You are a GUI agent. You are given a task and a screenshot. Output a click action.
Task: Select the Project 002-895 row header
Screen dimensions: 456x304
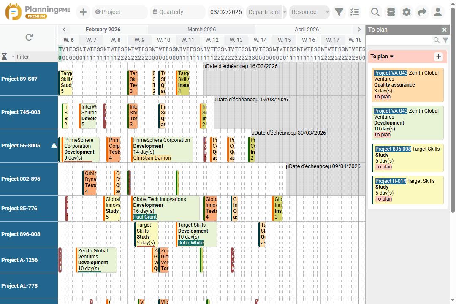tap(29, 179)
